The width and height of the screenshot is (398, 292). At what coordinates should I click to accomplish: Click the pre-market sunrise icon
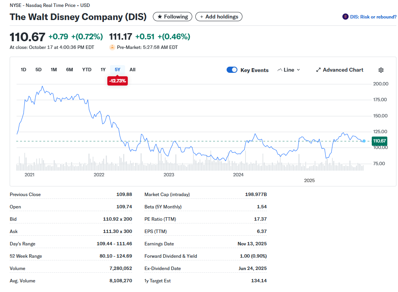point(112,47)
